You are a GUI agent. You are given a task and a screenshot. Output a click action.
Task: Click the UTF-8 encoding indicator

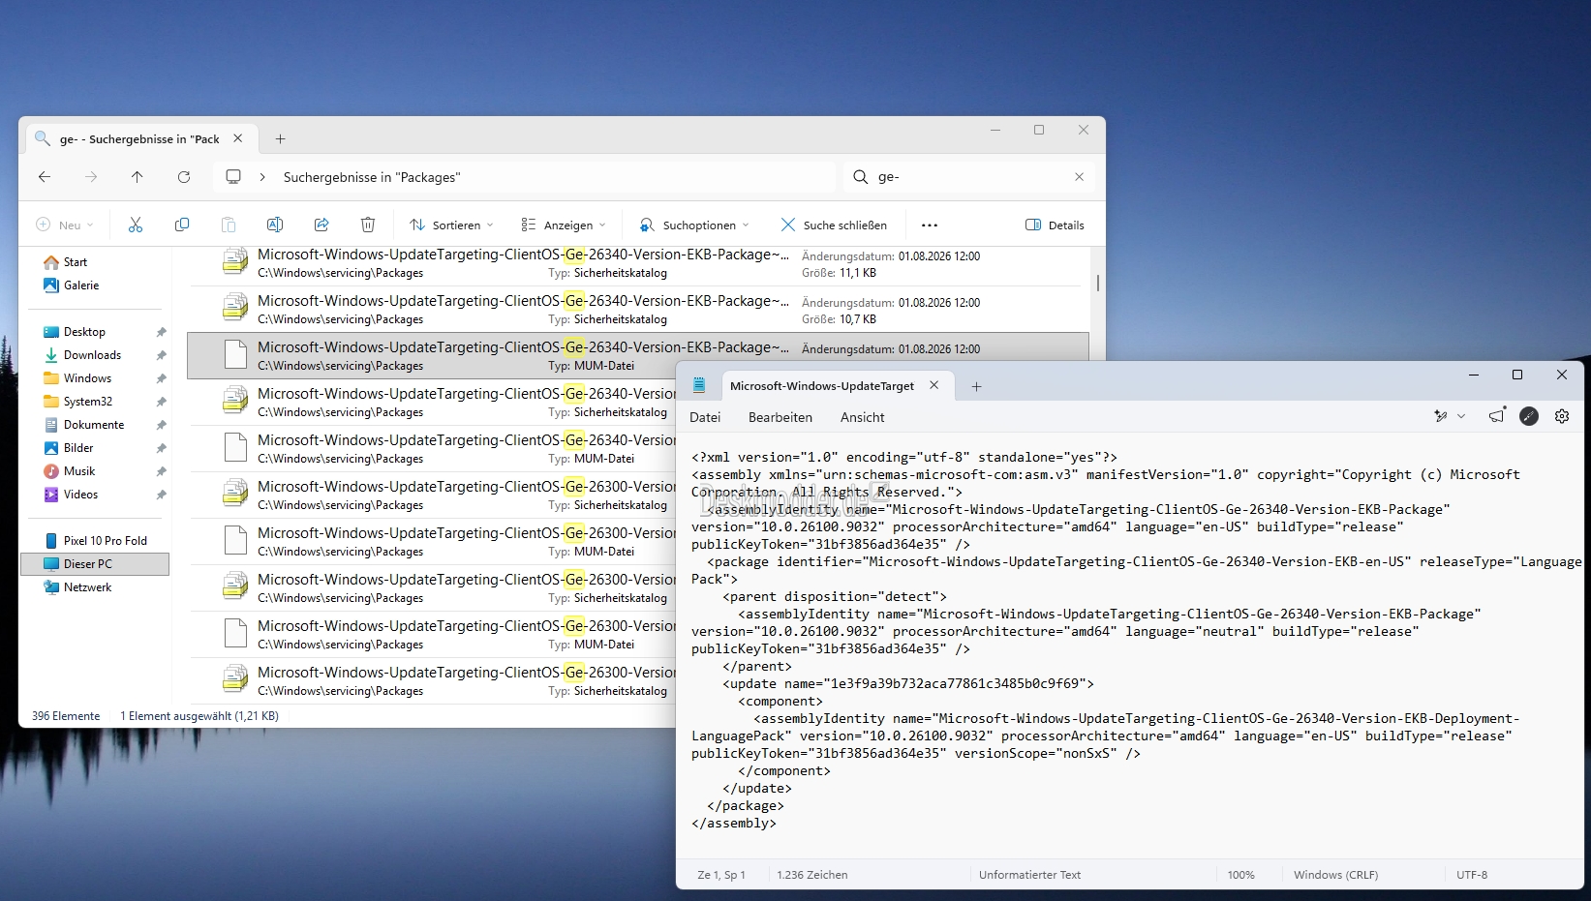1472,875
